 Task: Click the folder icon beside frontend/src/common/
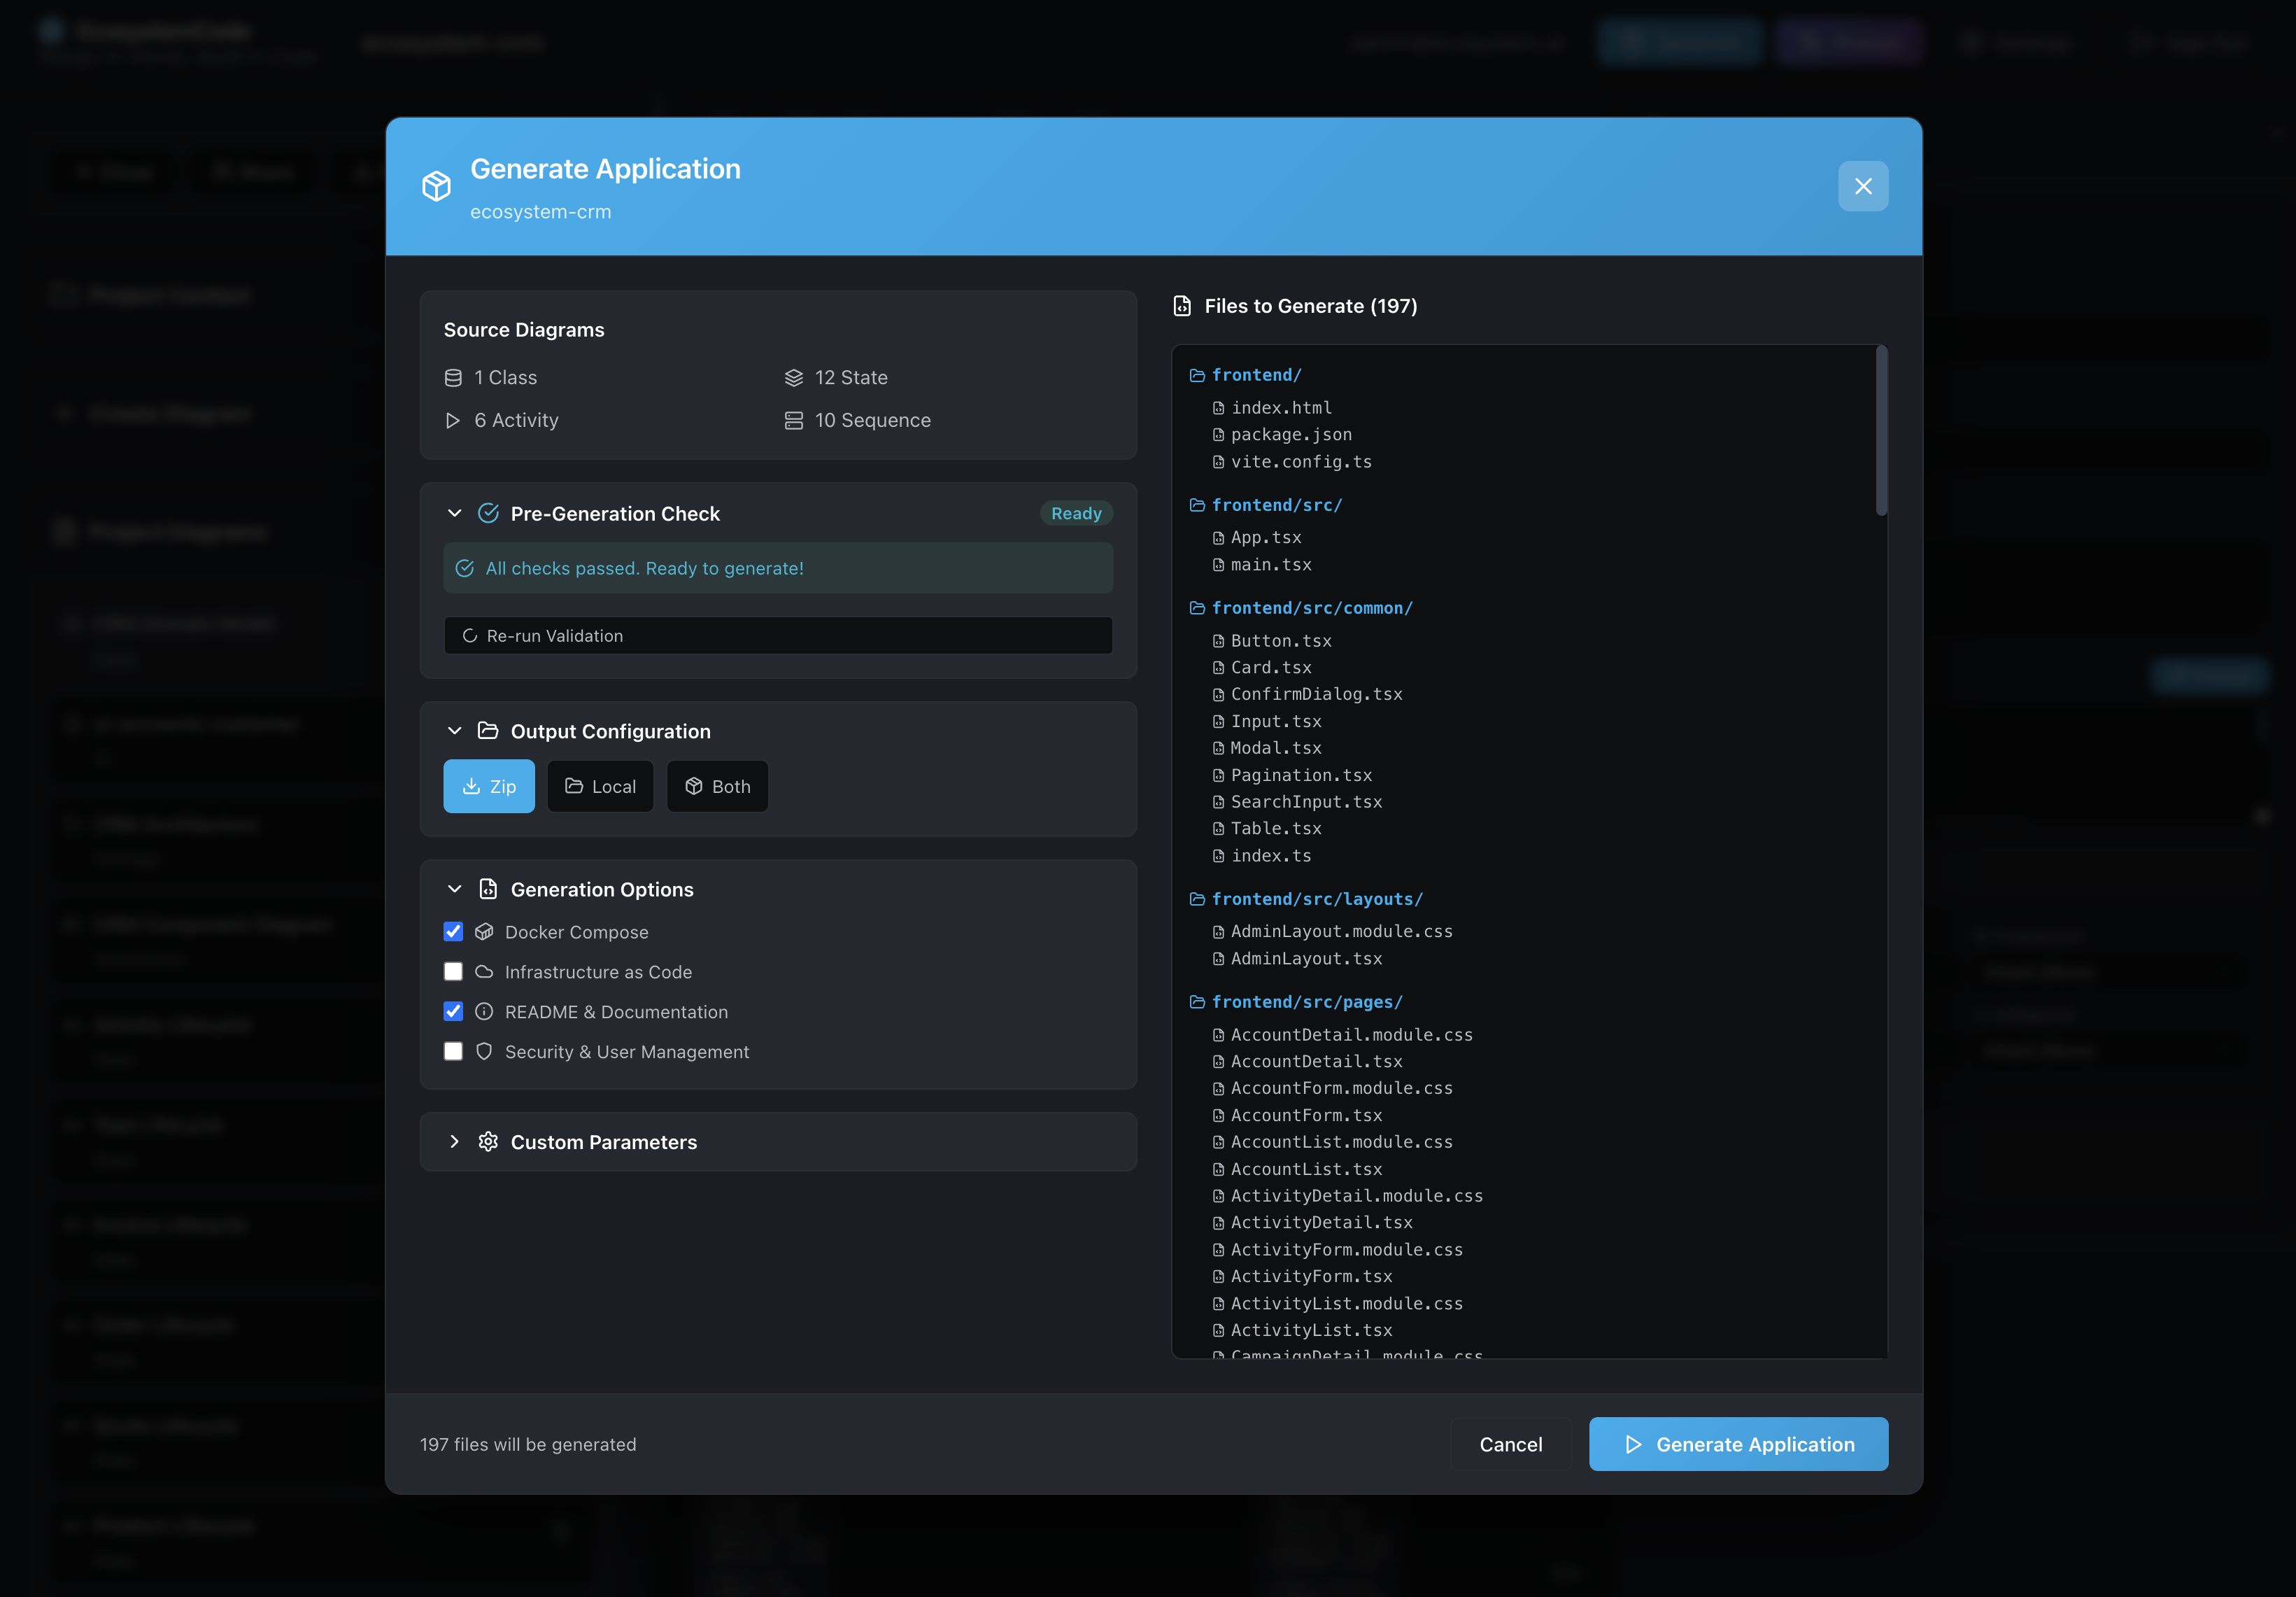[1197, 607]
